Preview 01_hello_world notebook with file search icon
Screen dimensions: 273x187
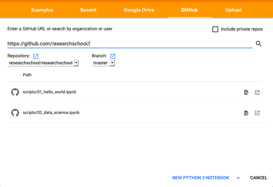point(246,92)
